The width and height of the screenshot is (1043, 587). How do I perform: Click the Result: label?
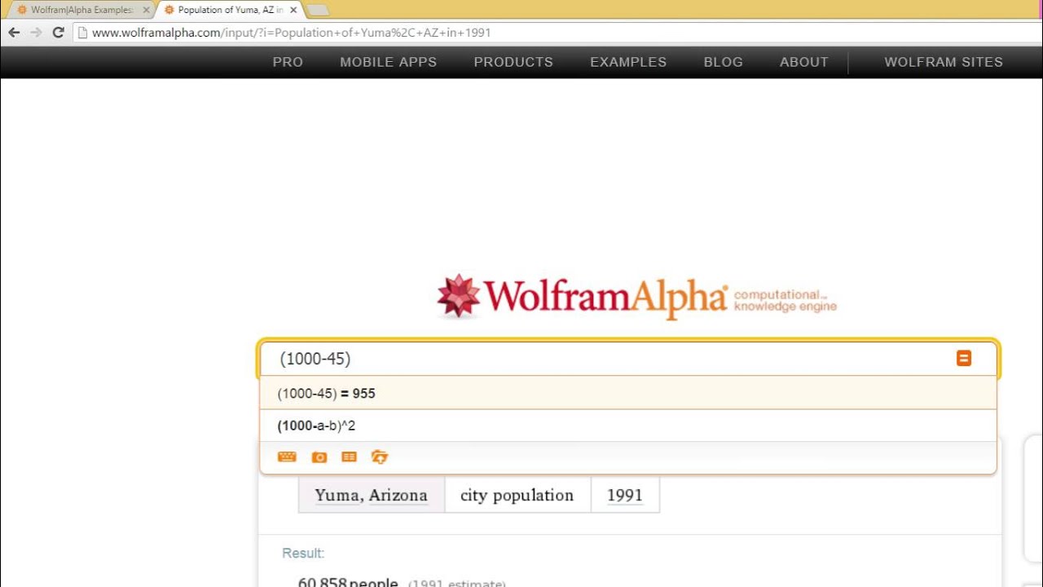(x=303, y=553)
